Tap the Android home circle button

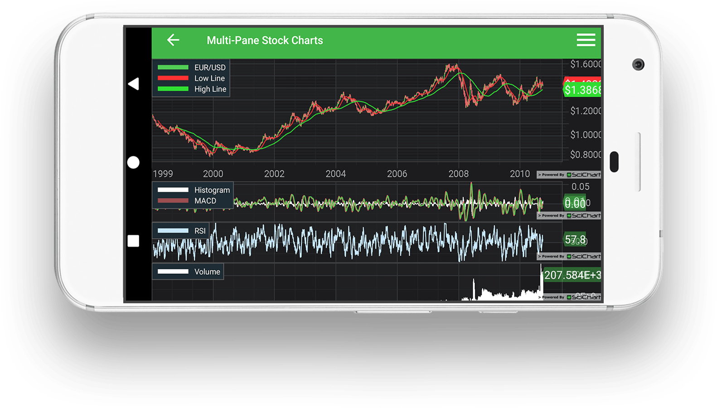click(x=133, y=162)
